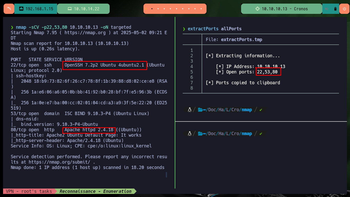Click the penguin icon in upper right-pane prompt
Screen dimensions: 350x197
(x=190, y=110)
